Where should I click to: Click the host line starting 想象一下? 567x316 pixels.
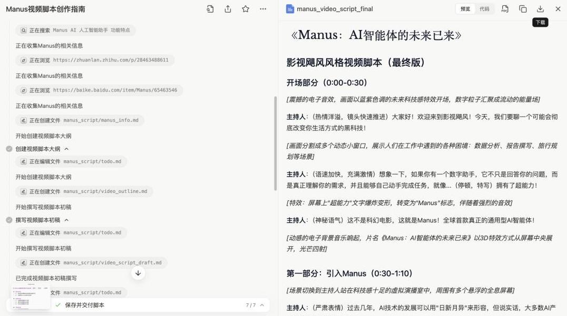(x=422, y=180)
